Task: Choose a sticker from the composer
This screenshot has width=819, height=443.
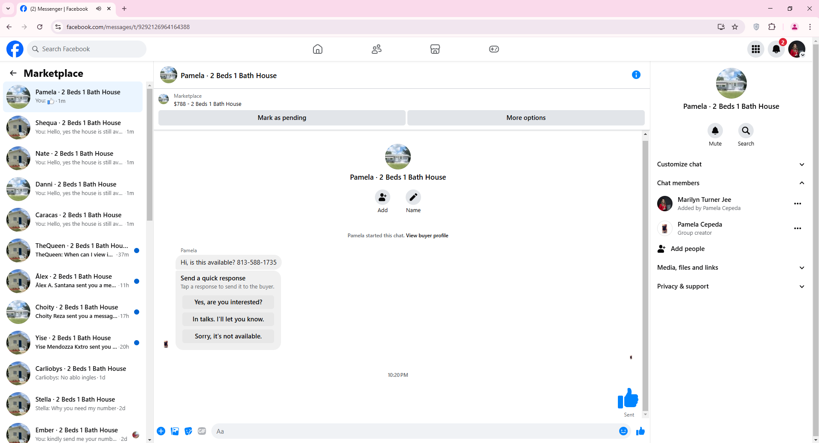Action: [x=188, y=431]
